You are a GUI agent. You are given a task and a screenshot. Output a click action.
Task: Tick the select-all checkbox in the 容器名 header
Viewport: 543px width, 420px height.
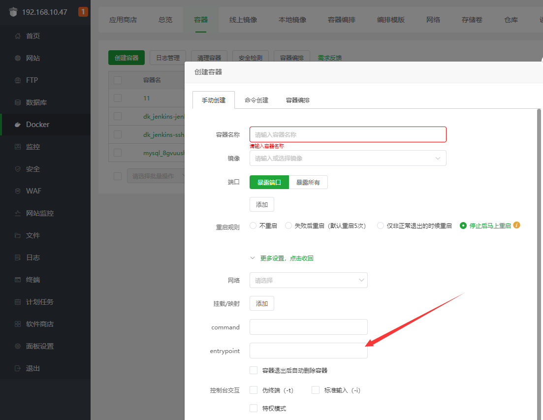118,80
